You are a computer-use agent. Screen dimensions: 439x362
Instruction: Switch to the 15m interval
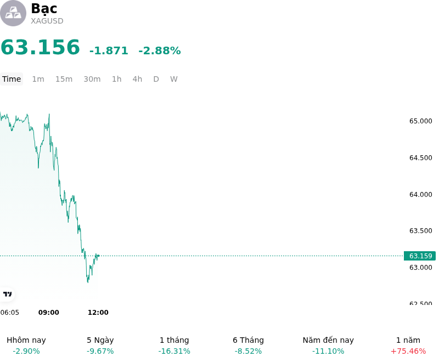pos(64,79)
